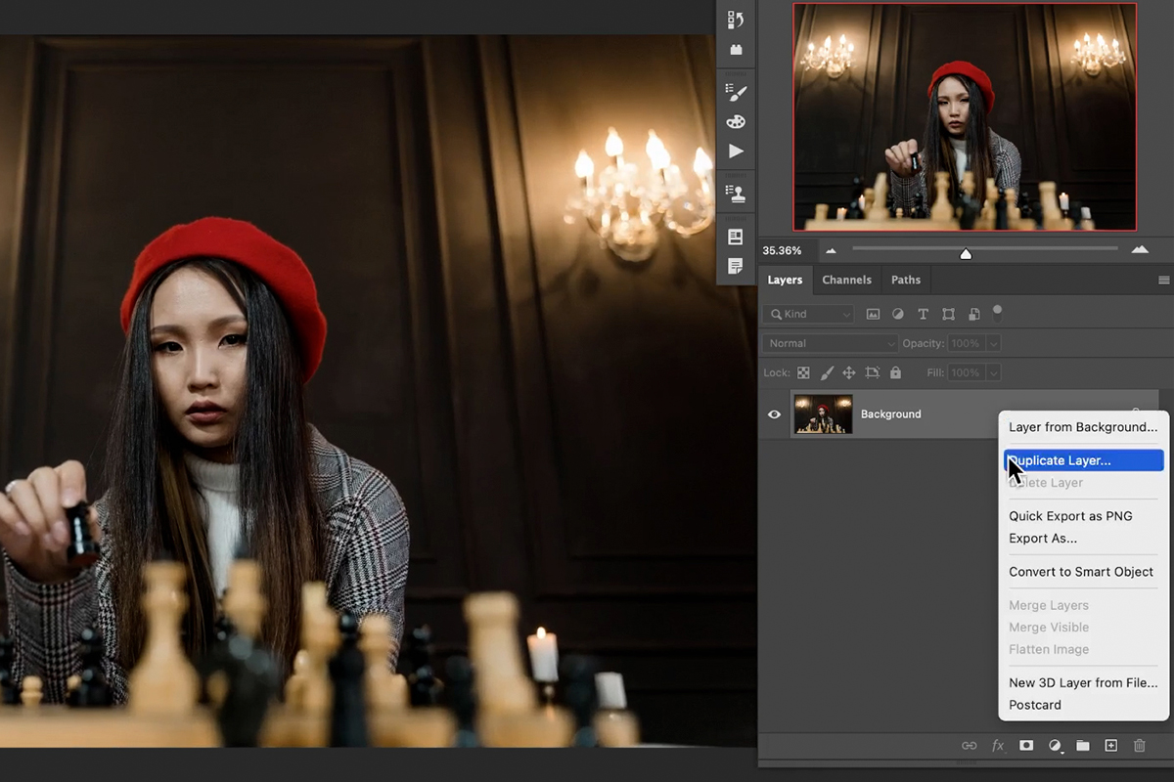Open the Kind filter dropdown
Viewport: 1174px width, 782px height.
coord(808,315)
